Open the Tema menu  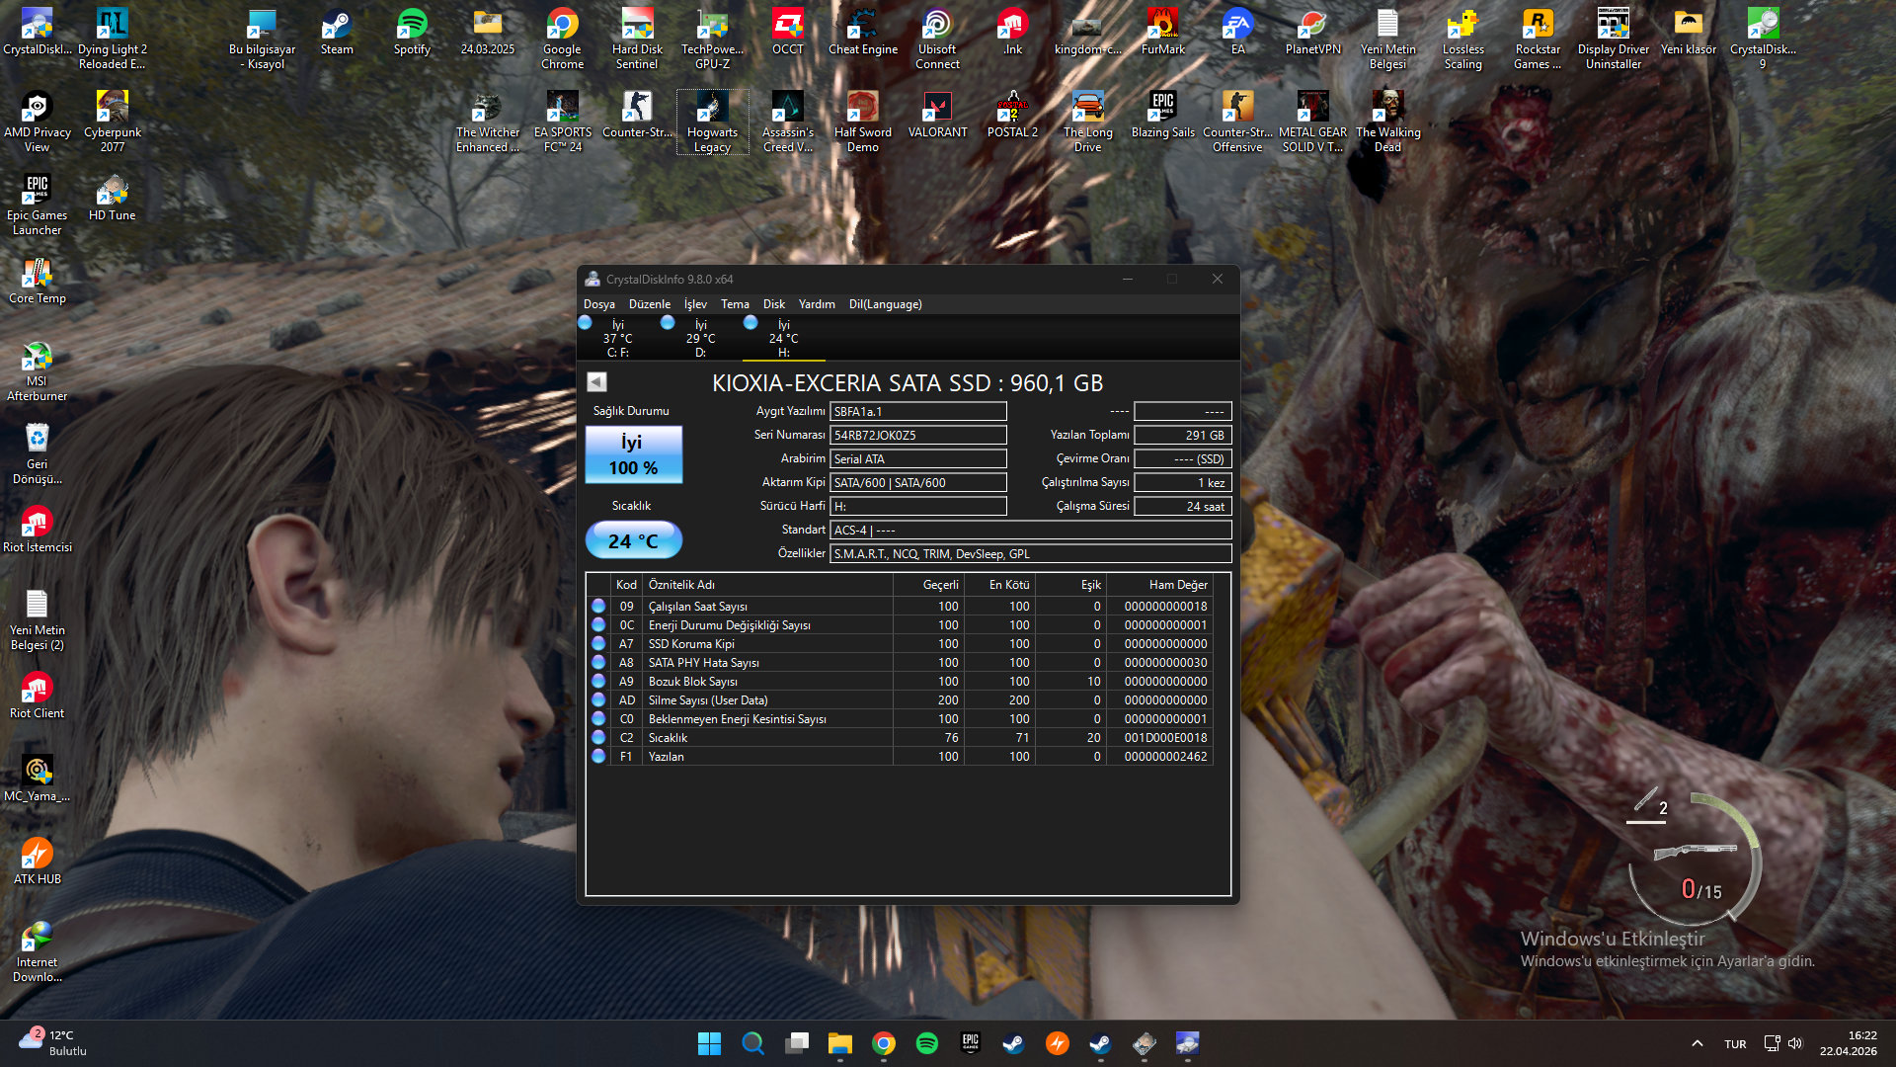point(735,304)
